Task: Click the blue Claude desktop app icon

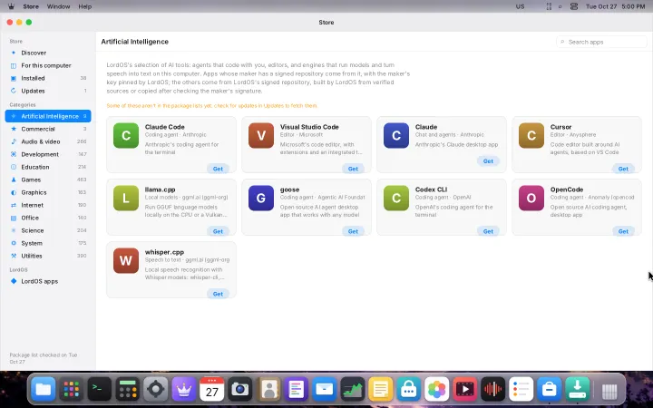Action: (x=396, y=135)
